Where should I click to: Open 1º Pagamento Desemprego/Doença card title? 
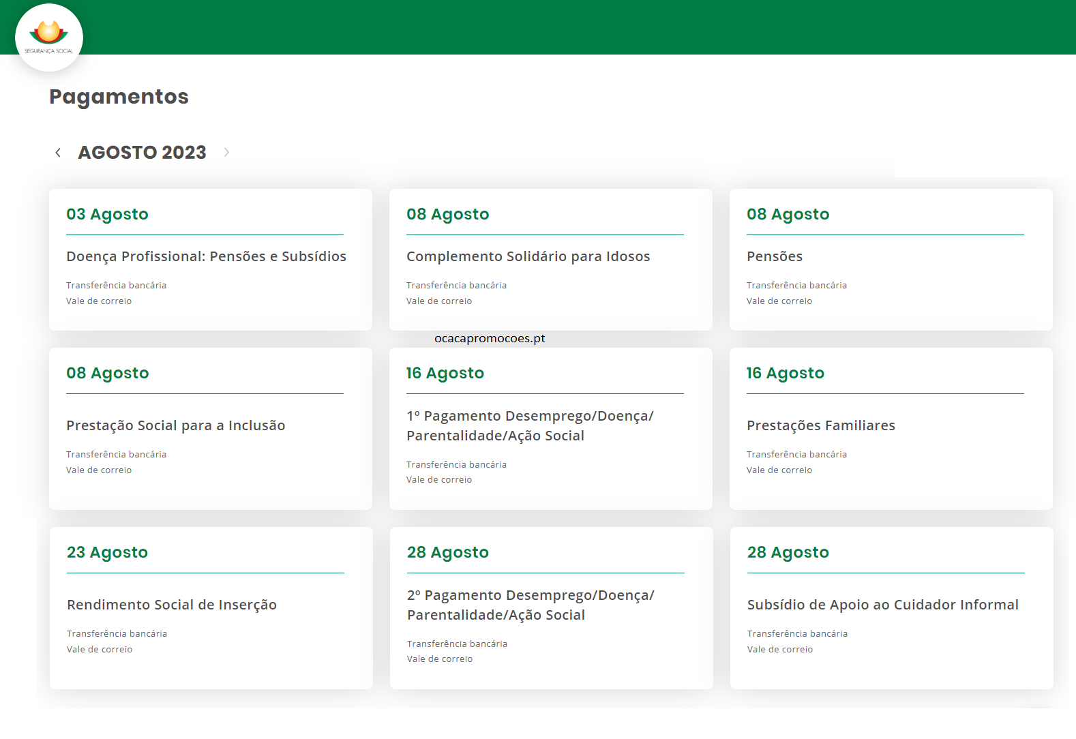tap(530, 425)
